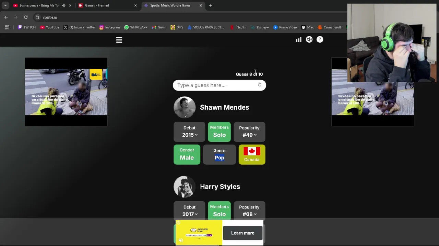Open the help question mark icon
Screen dimensions: 439x246
click(320, 40)
